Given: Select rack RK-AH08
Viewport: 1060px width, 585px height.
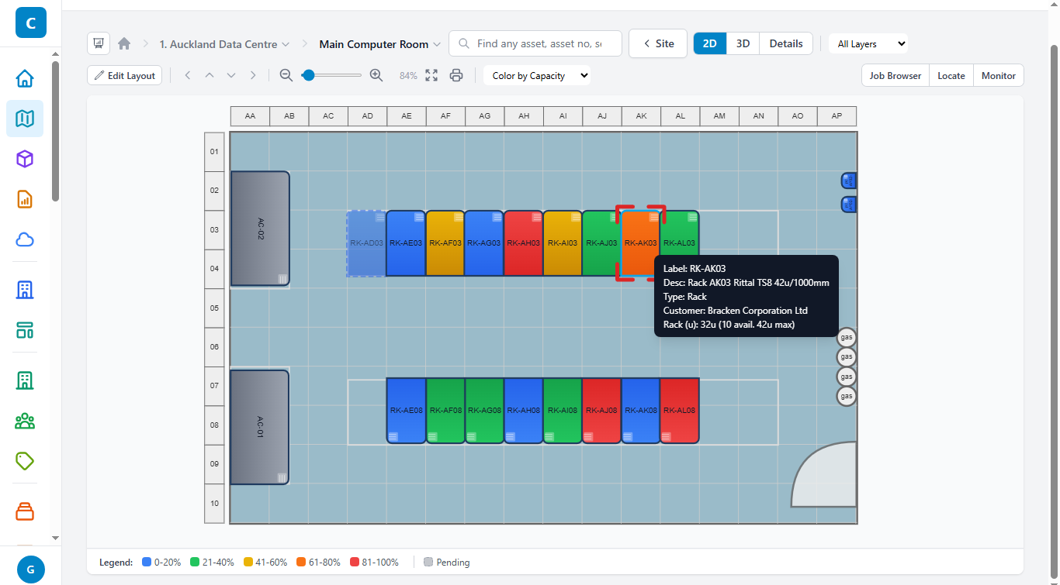Looking at the screenshot, I should tap(523, 411).
